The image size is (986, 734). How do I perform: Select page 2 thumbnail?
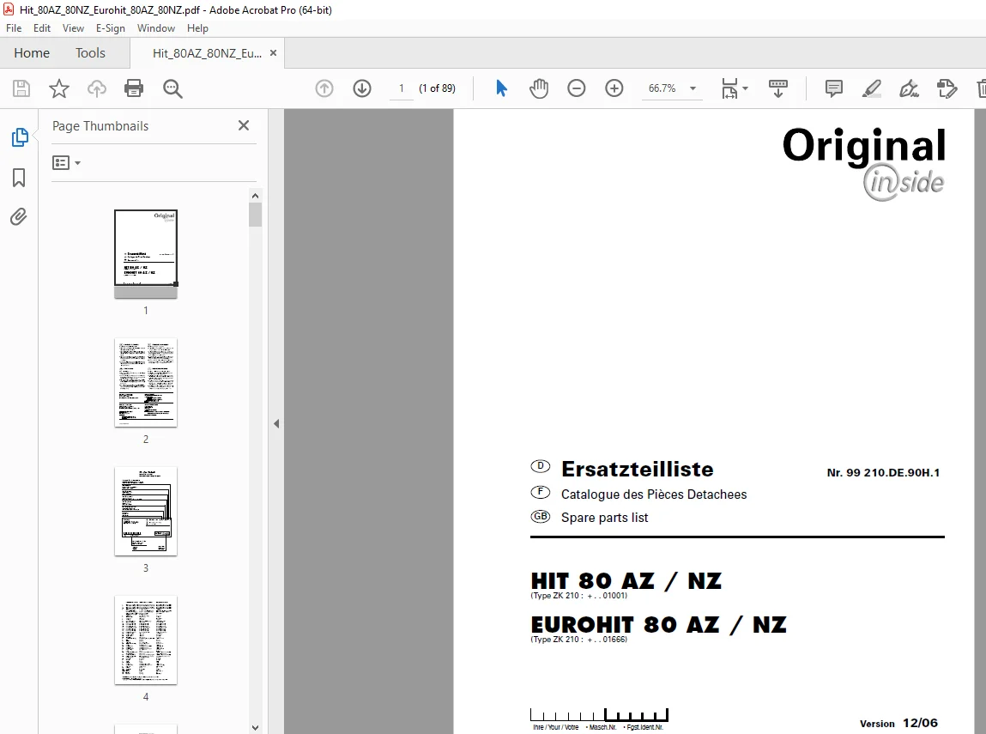146,382
